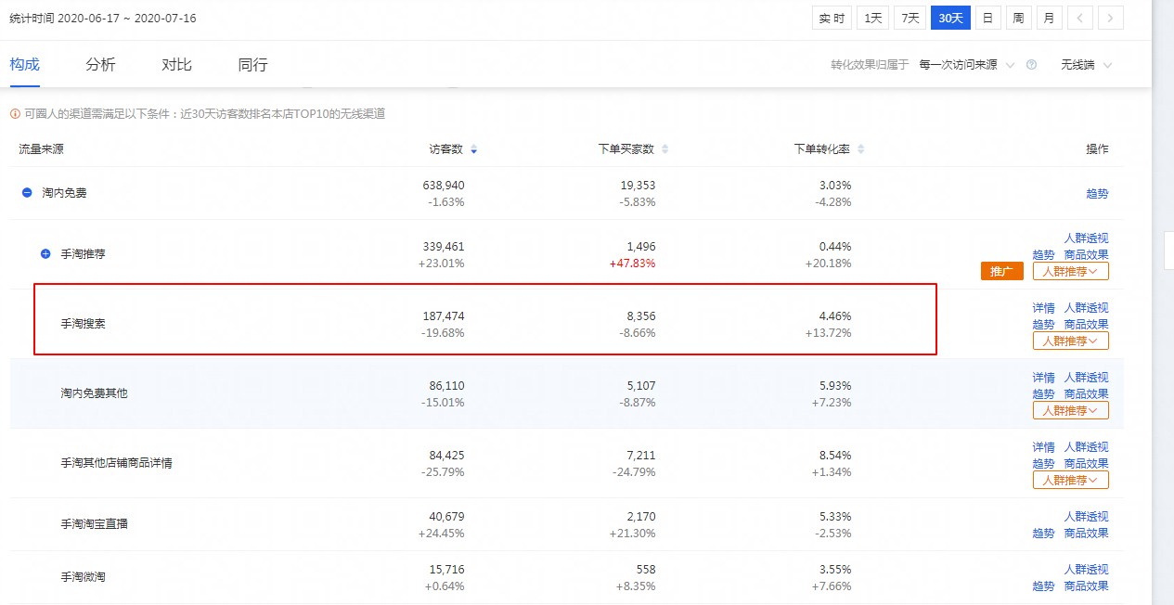Screen dimensions: 1174x605
Task: Click 人群透视 link in 手淘推荐 row
Action: (x=1086, y=238)
